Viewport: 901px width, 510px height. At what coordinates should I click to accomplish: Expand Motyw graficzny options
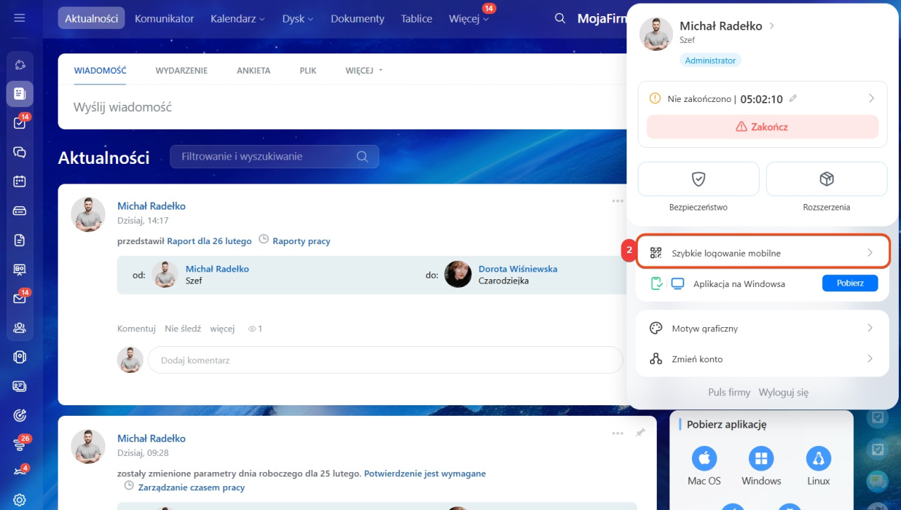[762, 328]
